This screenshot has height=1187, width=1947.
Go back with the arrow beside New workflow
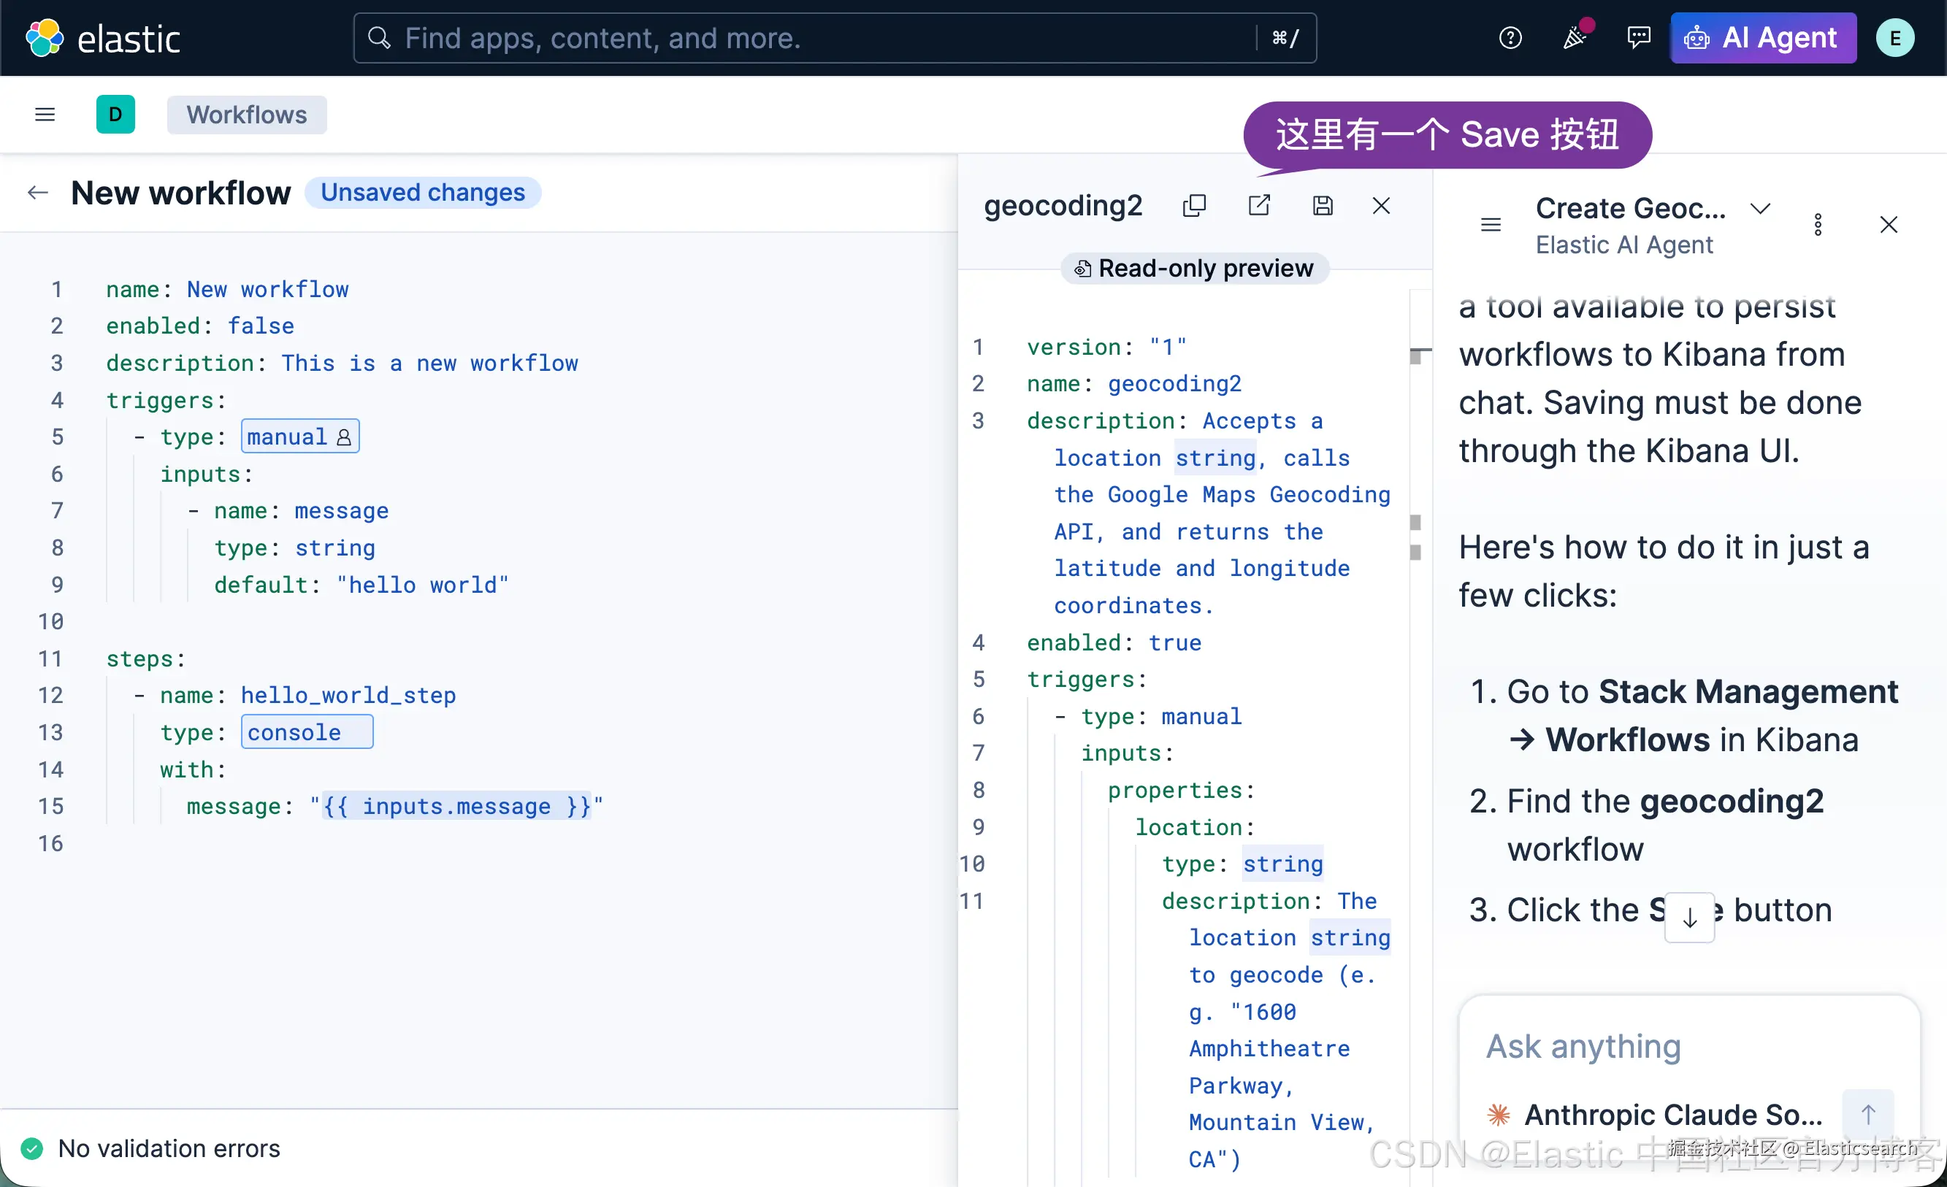(38, 193)
